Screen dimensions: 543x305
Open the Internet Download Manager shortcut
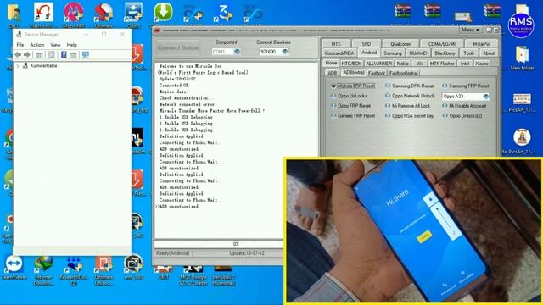pos(43,270)
